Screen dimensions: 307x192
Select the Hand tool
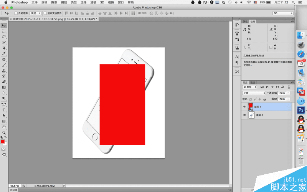[x=4, y=127]
